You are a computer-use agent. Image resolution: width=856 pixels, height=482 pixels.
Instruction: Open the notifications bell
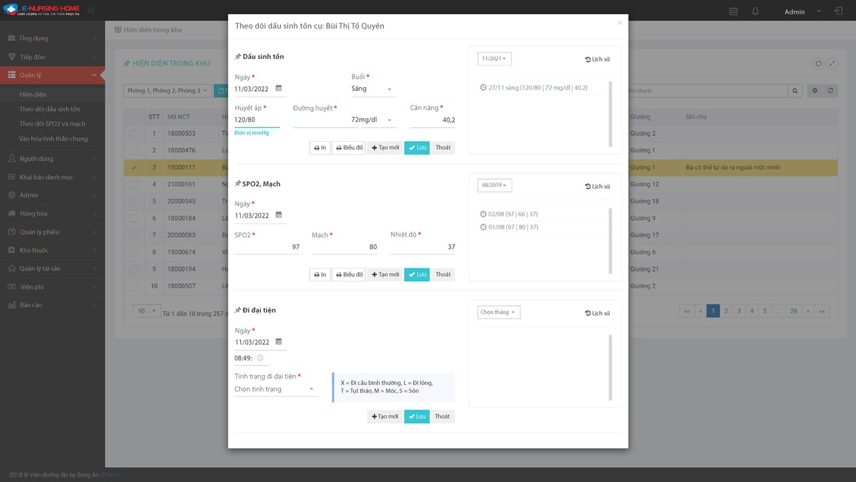coord(755,11)
